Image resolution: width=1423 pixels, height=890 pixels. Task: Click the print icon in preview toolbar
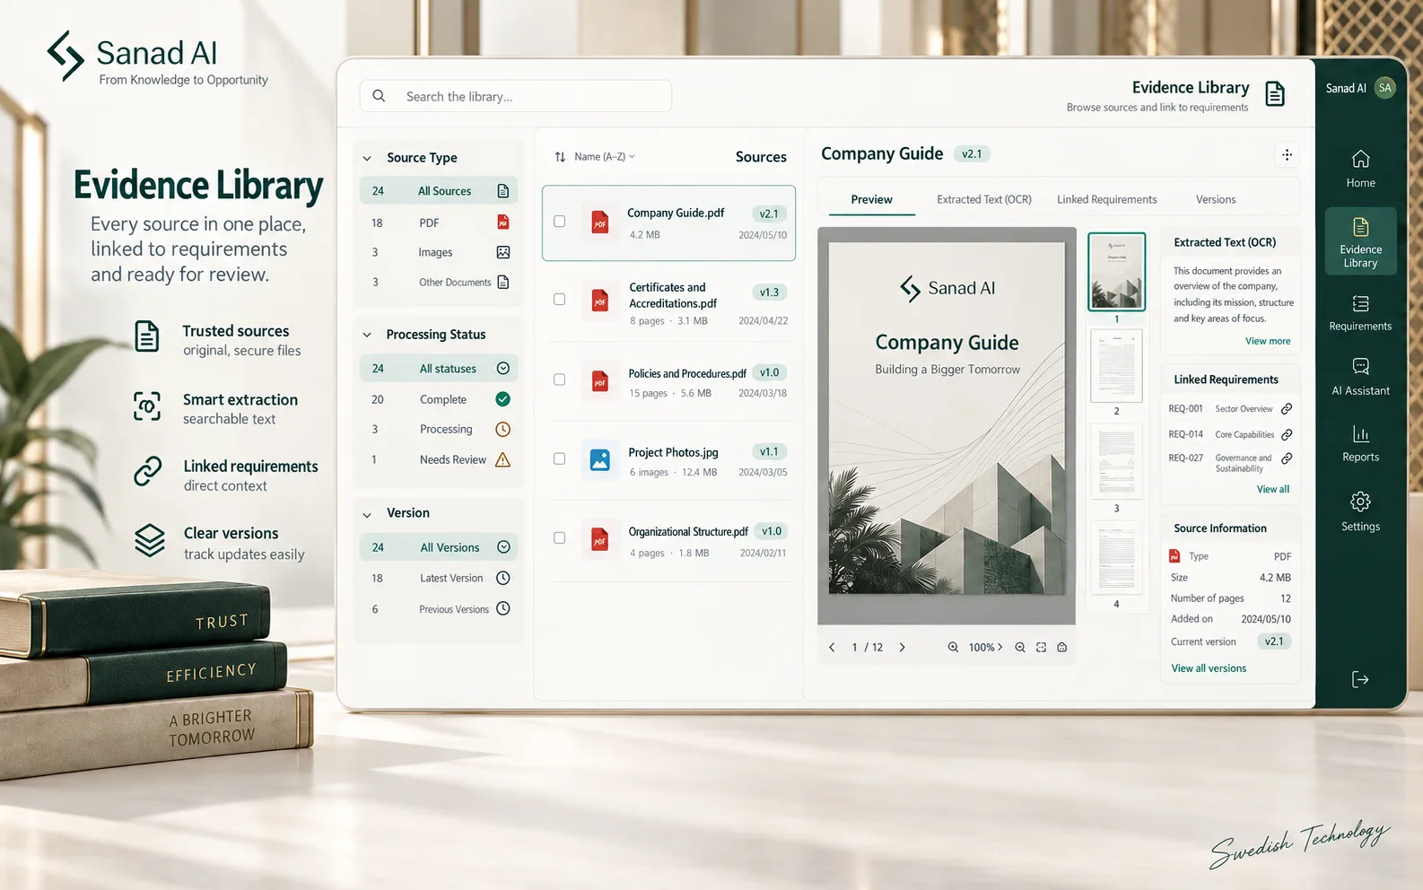[x=1062, y=647]
